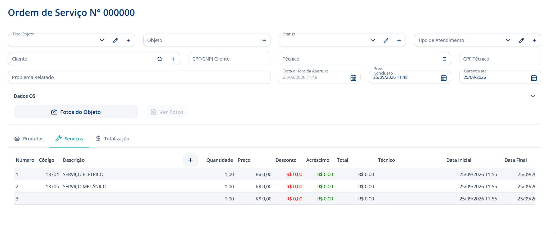Add a new Tipo de Atendimento

[534, 40]
